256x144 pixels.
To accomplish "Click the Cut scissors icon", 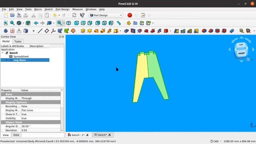I will click(34, 15).
